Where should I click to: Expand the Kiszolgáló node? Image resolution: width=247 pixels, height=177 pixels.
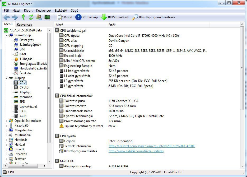[x=6, y=126]
